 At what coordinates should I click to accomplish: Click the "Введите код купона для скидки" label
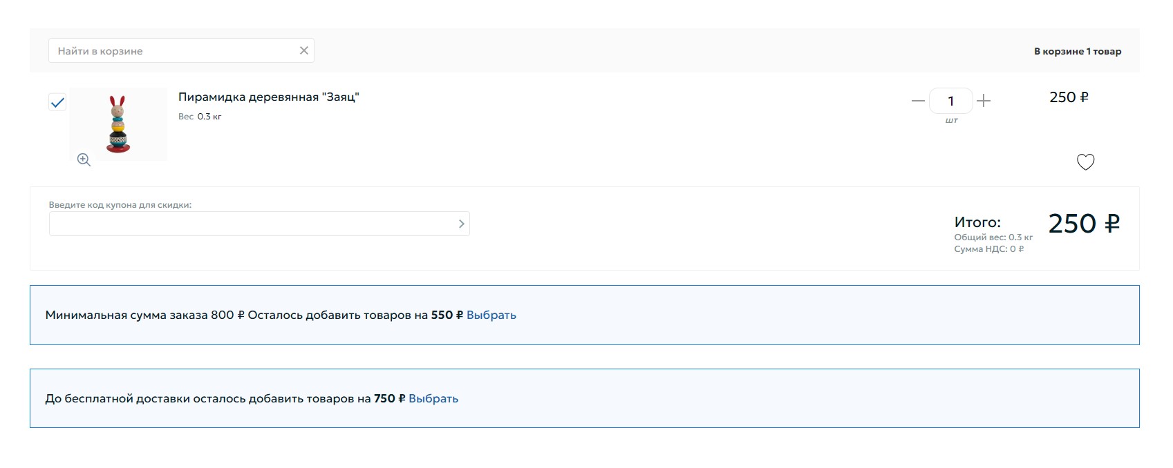pyautogui.click(x=120, y=204)
